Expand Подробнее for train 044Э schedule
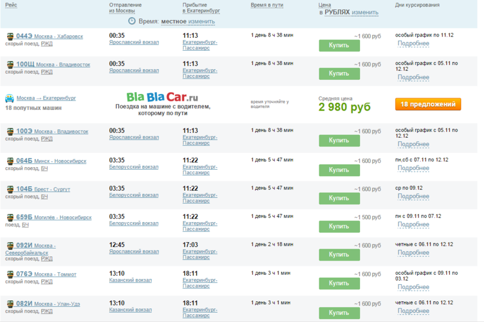Screen dimensions: 484x322 coord(413,44)
